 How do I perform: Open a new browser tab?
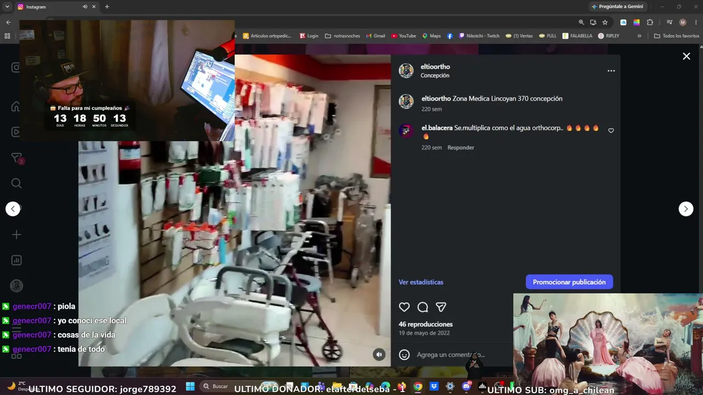pyautogui.click(x=107, y=7)
